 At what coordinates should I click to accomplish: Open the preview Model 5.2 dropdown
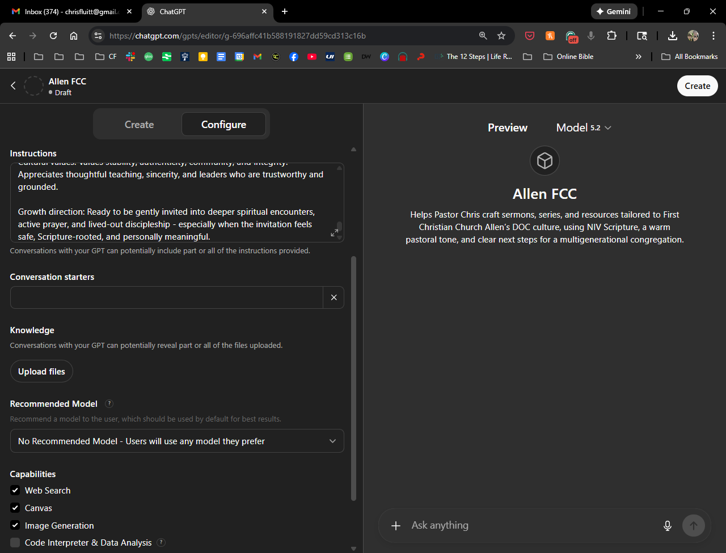(x=584, y=128)
